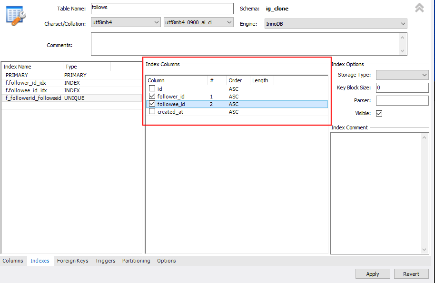
Task: Click the Length column header
Action: tap(262, 80)
